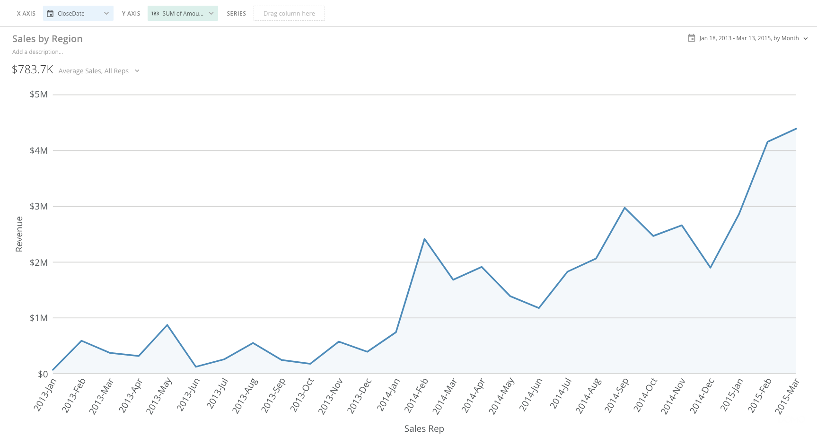
Task: Toggle the date grouping from Month setting
Action: click(806, 38)
